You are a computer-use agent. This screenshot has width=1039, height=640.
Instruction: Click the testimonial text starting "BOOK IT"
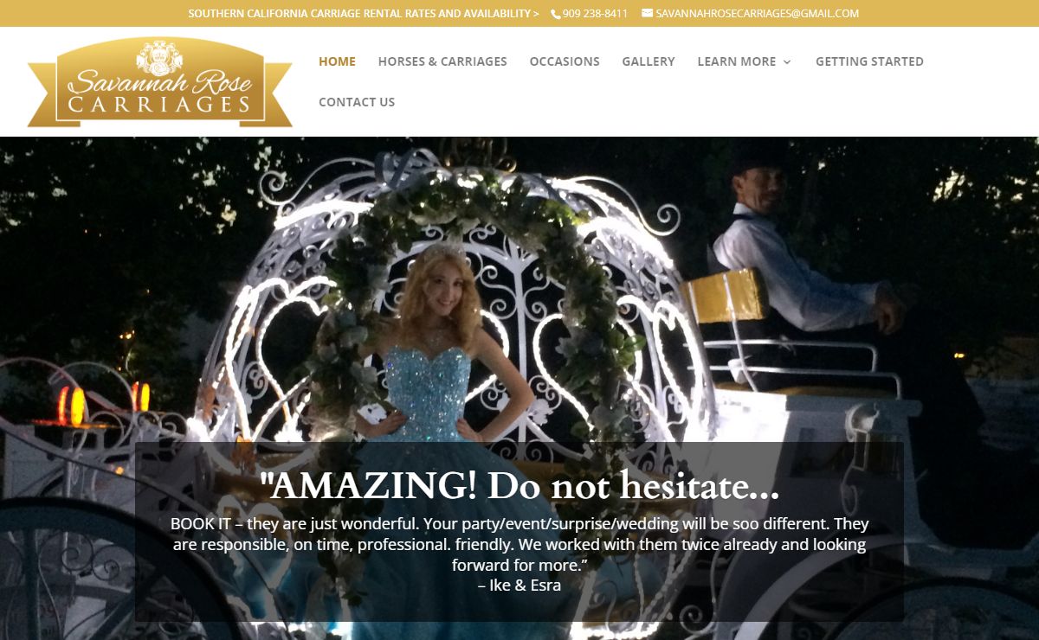pyautogui.click(x=519, y=544)
